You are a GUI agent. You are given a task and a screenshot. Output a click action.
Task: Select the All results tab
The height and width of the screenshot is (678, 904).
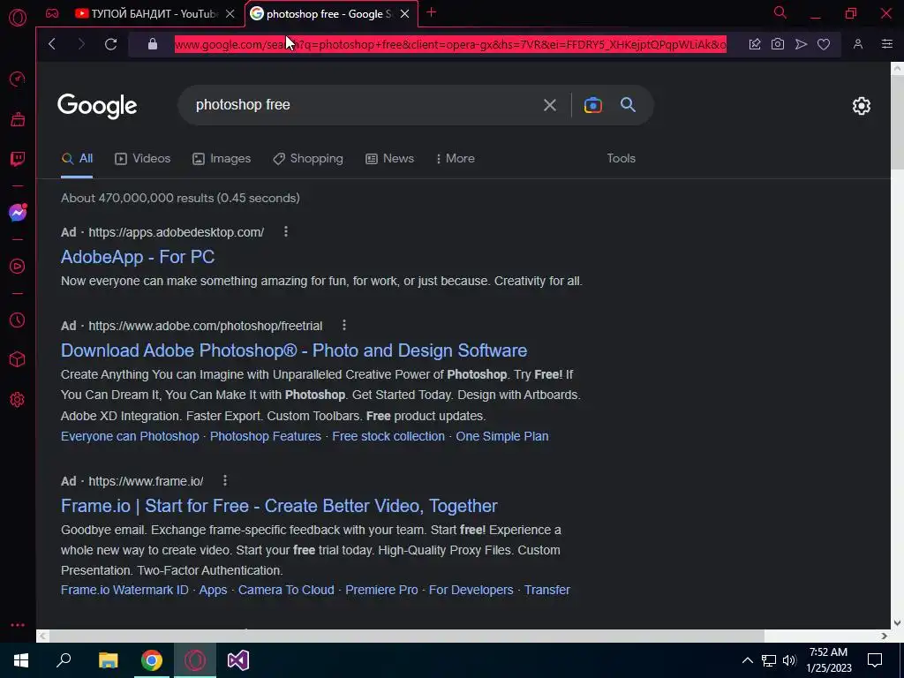[78, 159]
